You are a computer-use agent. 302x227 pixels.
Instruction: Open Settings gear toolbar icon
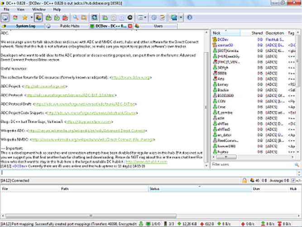click(153, 18)
